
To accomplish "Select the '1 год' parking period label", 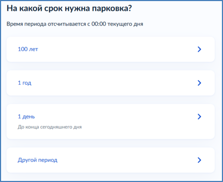I will (x=25, y=83).
